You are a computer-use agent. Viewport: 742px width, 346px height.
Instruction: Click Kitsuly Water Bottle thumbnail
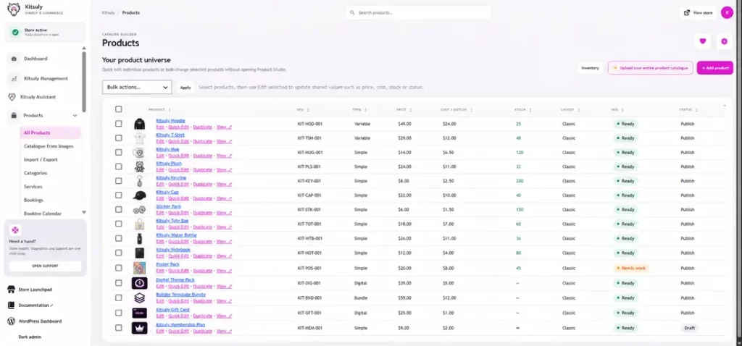pos(139,238)
